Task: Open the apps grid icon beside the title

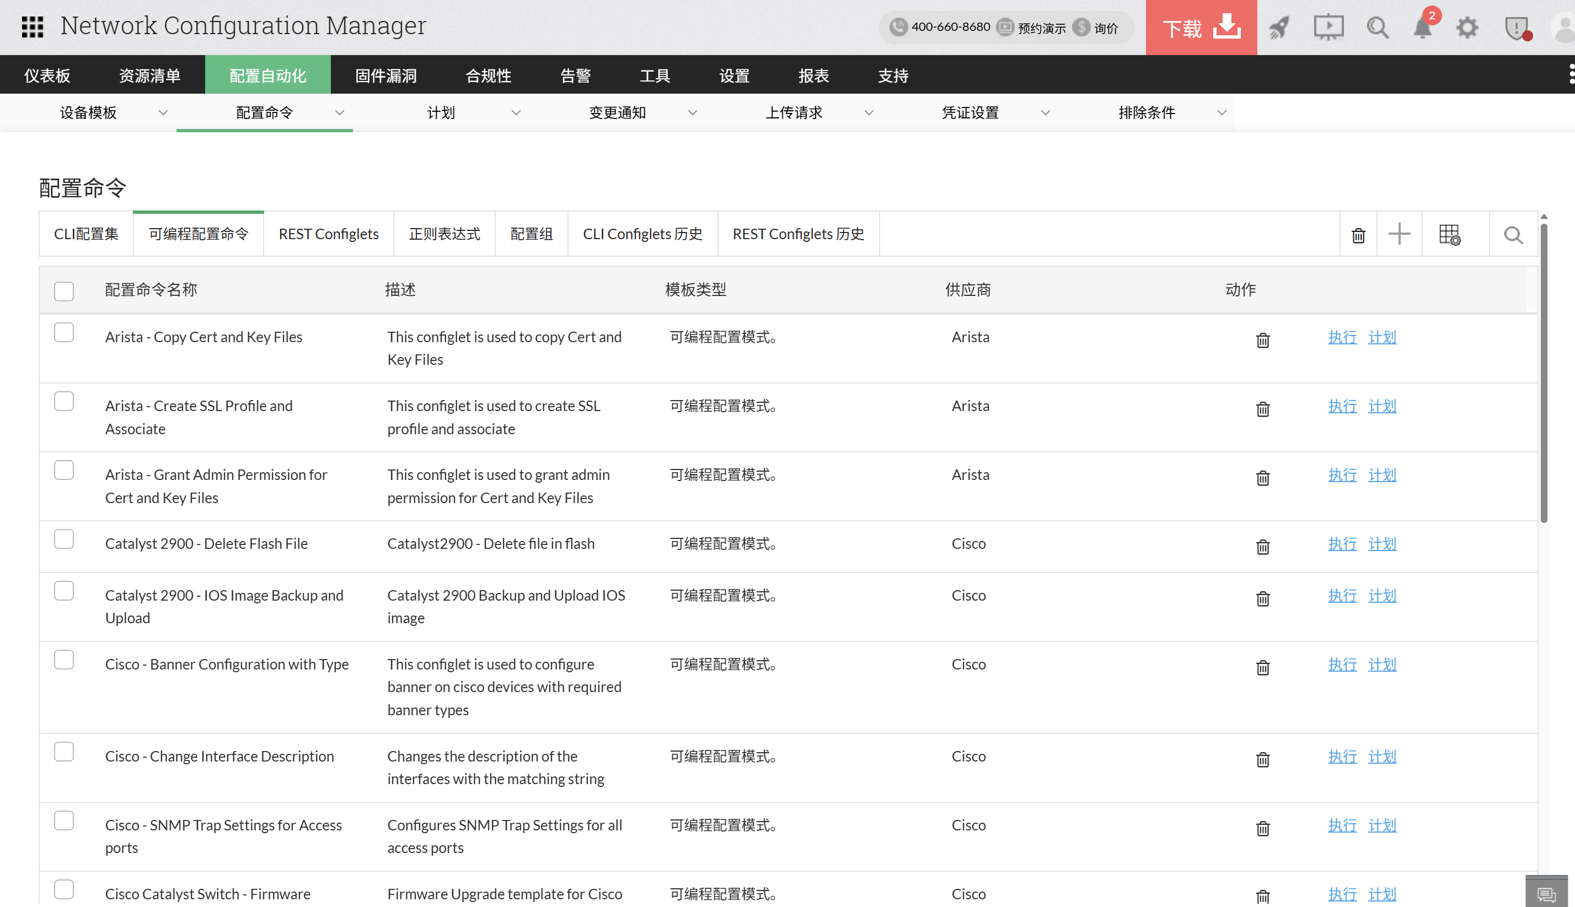Action: 32,27
